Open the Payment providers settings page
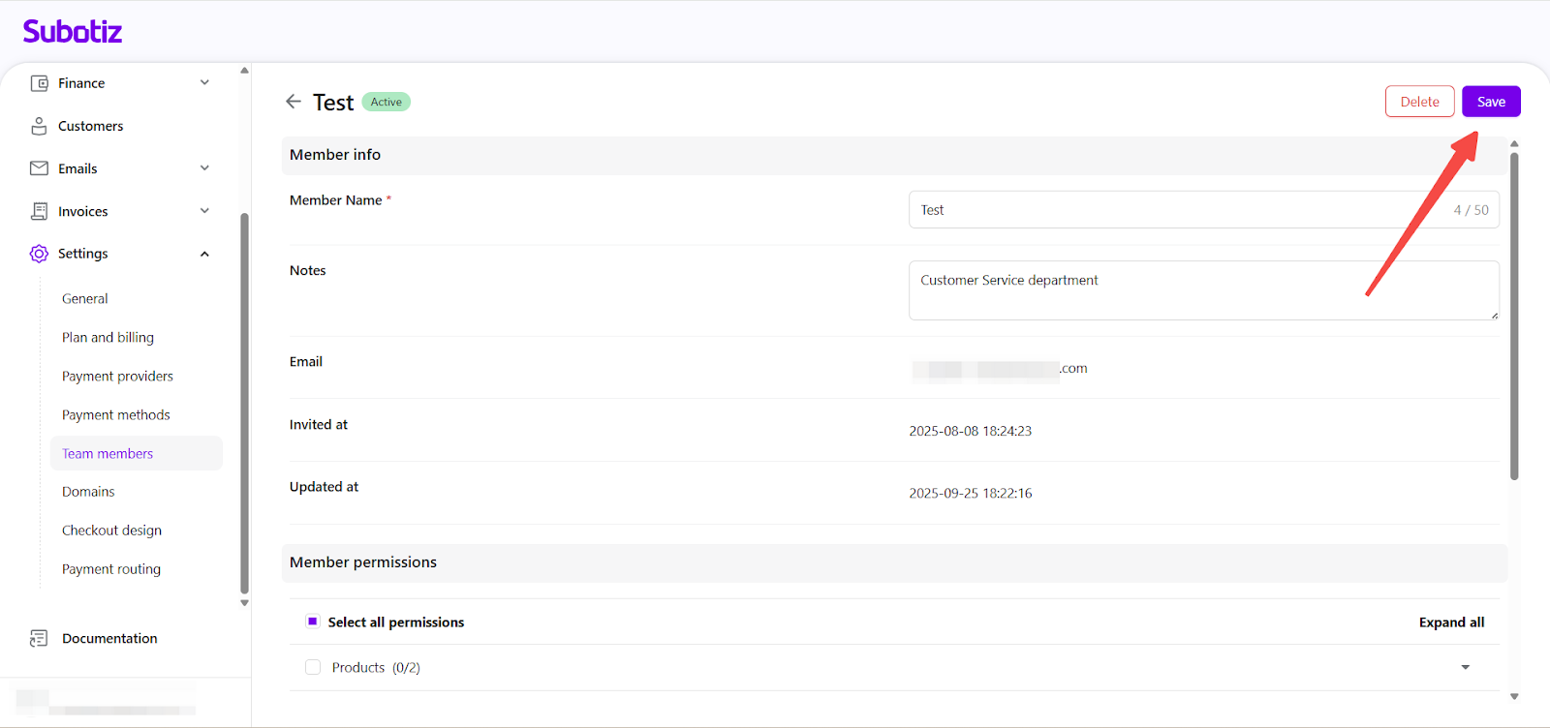The width and height of the screenshot is (1550, 728). click(117, 377)
